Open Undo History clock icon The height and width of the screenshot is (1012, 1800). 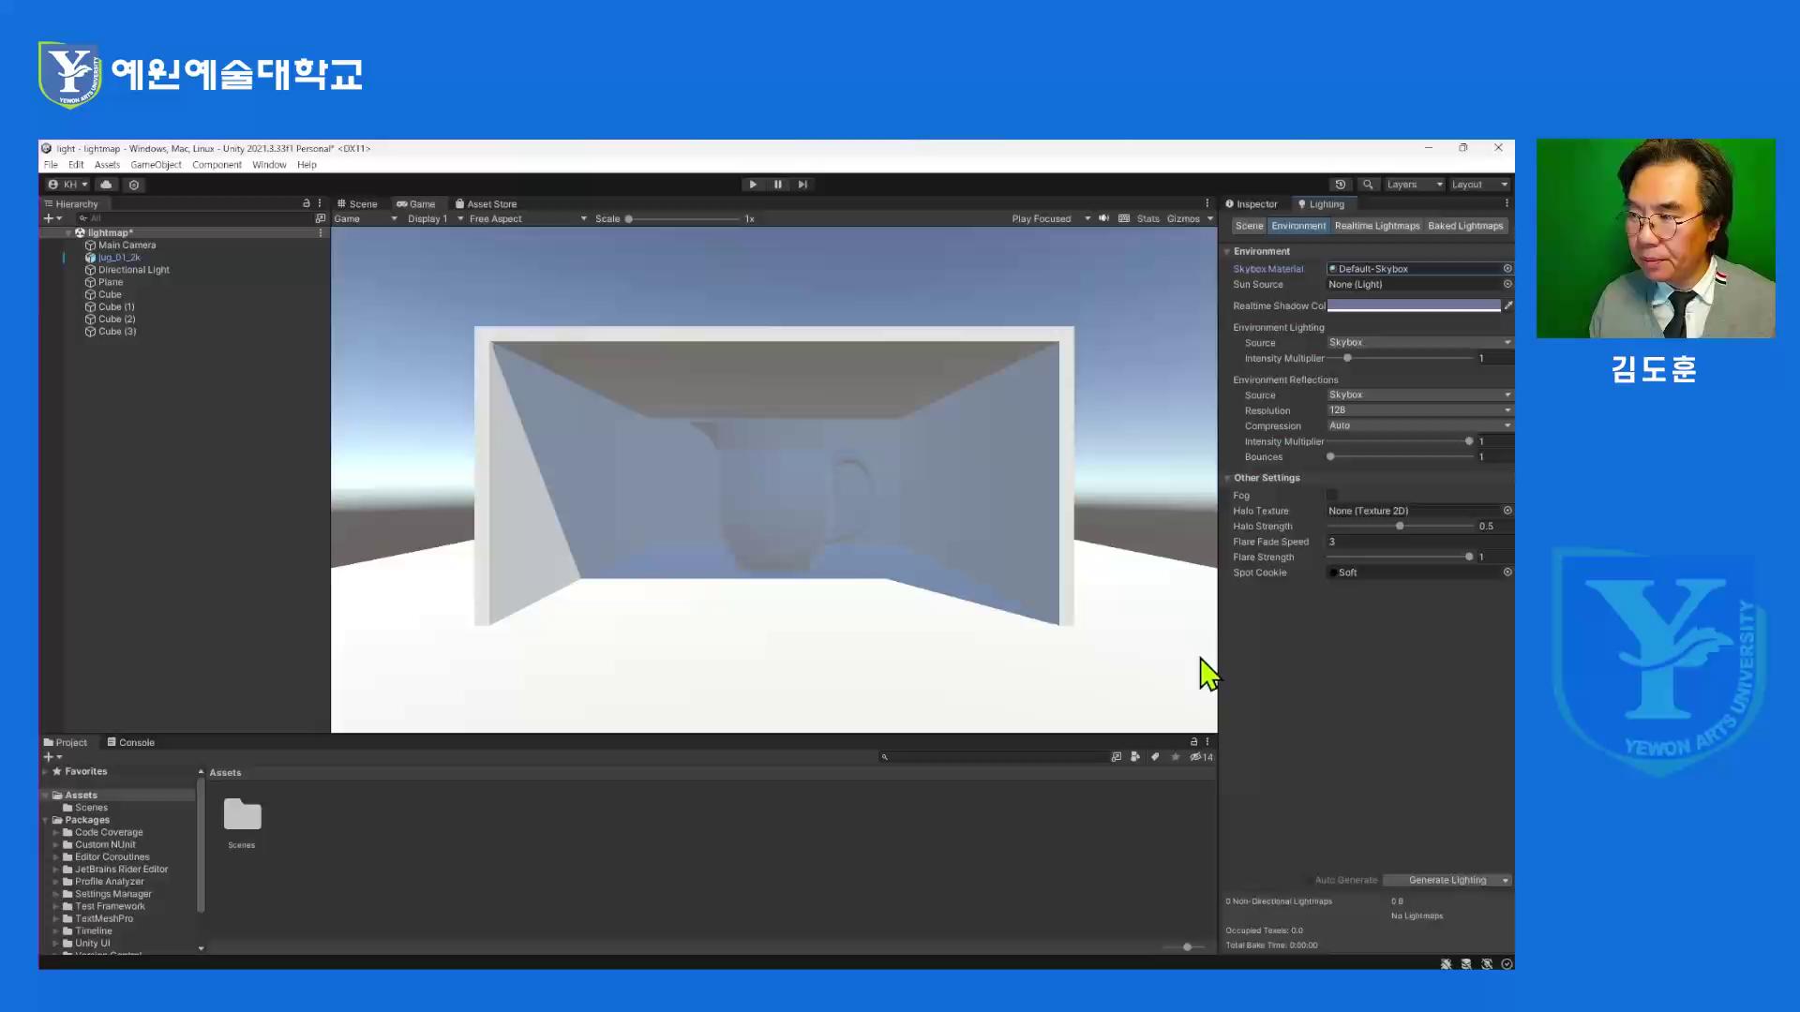(1341, 185)
